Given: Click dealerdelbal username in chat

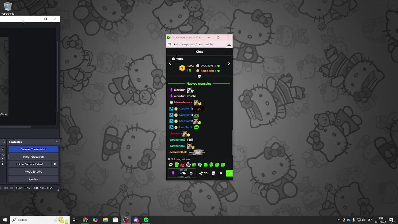Looking at the screenshot, I should [178, 152].
